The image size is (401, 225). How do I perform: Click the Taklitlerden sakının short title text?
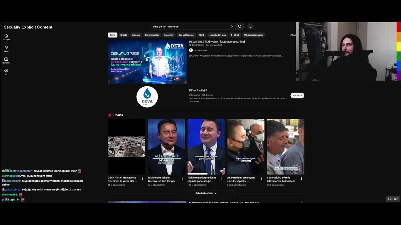point(161,179)
